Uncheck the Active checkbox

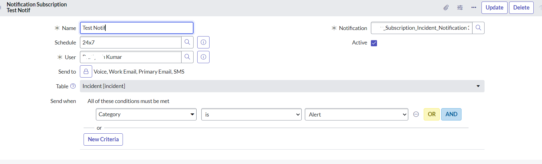[x=374, y=43]
